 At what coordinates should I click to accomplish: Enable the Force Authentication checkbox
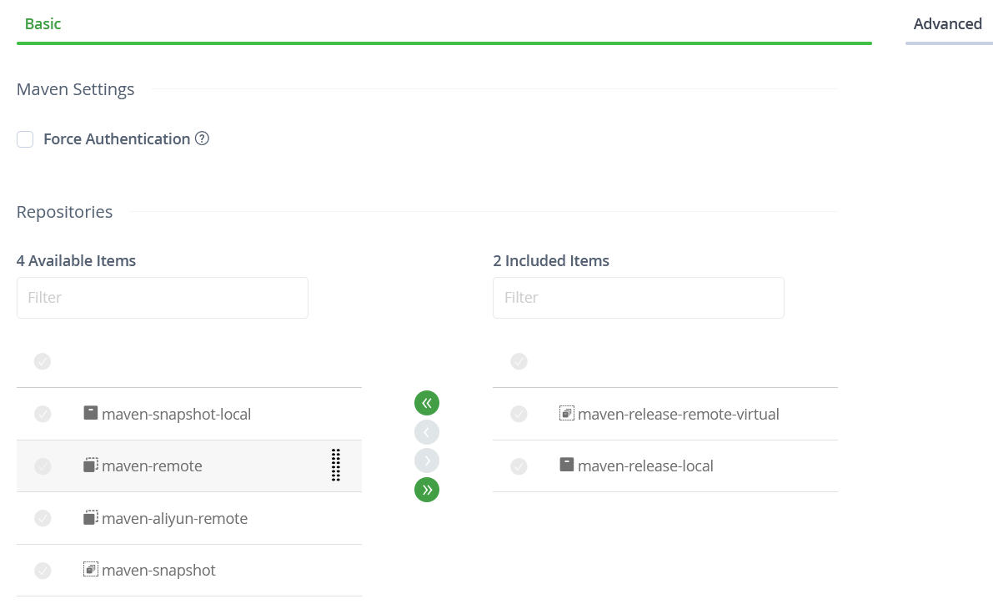coord(26,139)
